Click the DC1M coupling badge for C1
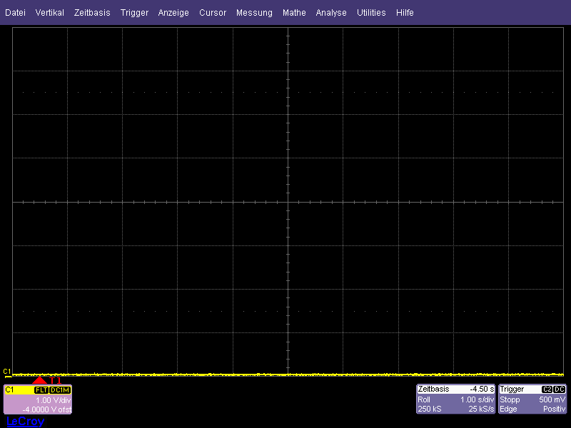 tap(60, 390)
